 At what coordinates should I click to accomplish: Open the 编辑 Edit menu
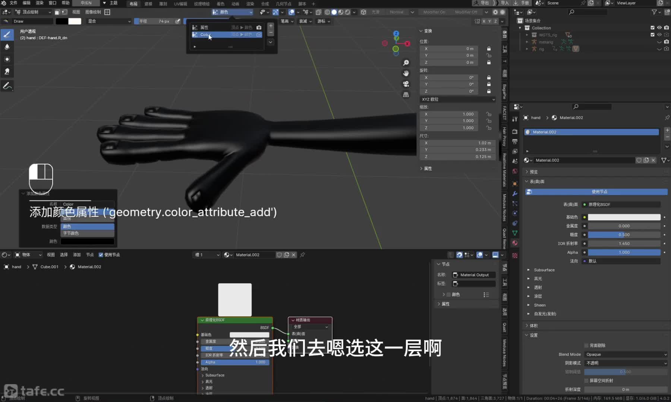click(x=26, y=3)
